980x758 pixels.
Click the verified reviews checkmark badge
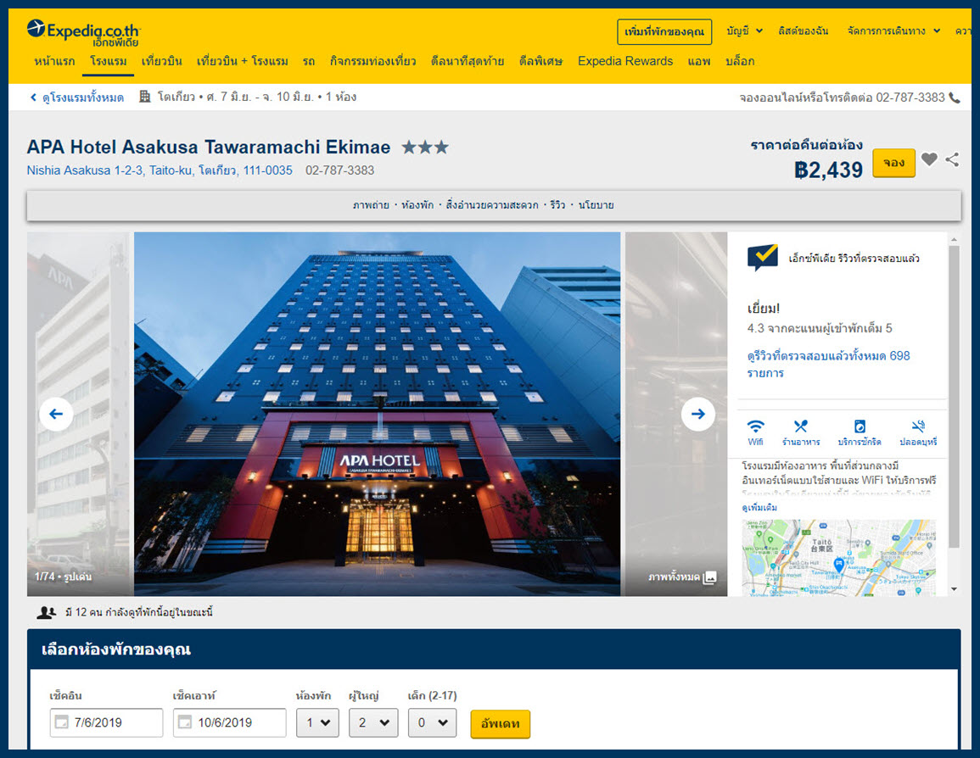tap(763, 257)
